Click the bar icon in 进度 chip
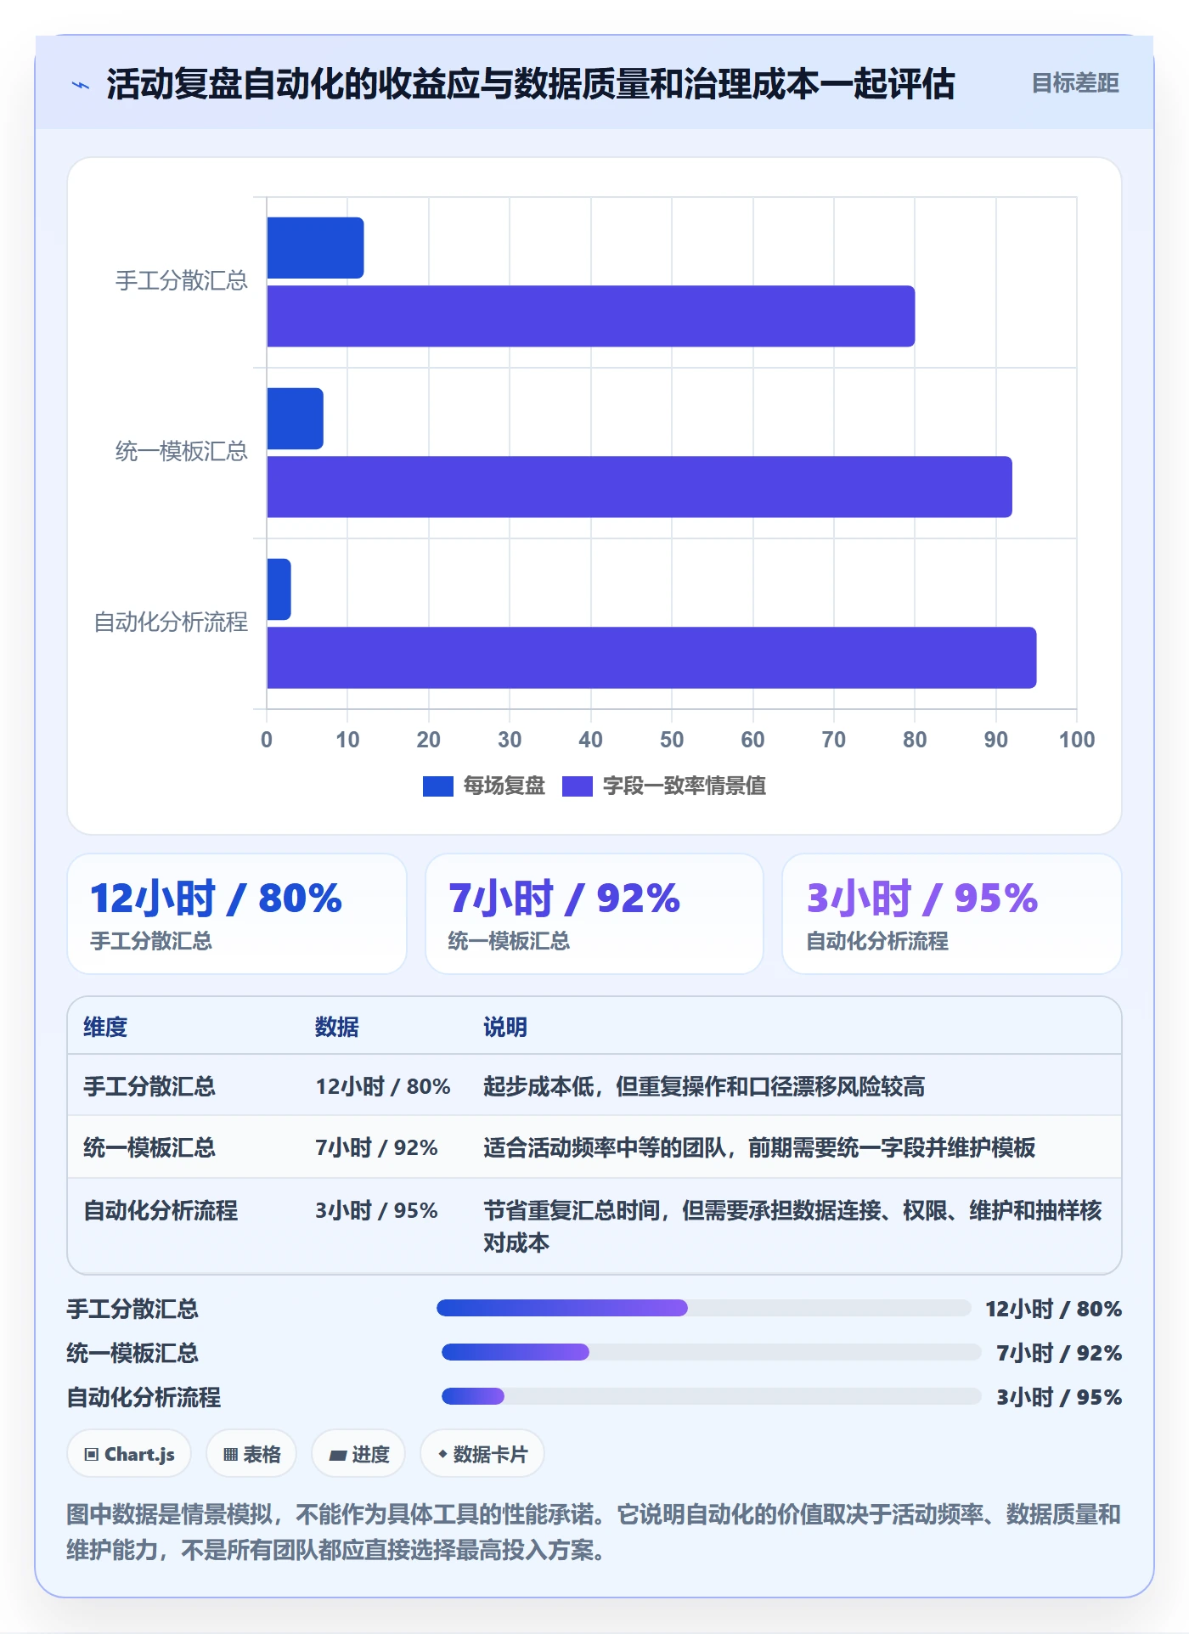The width and height of the screenshot is (1189, 1634). coord(337,1456)
